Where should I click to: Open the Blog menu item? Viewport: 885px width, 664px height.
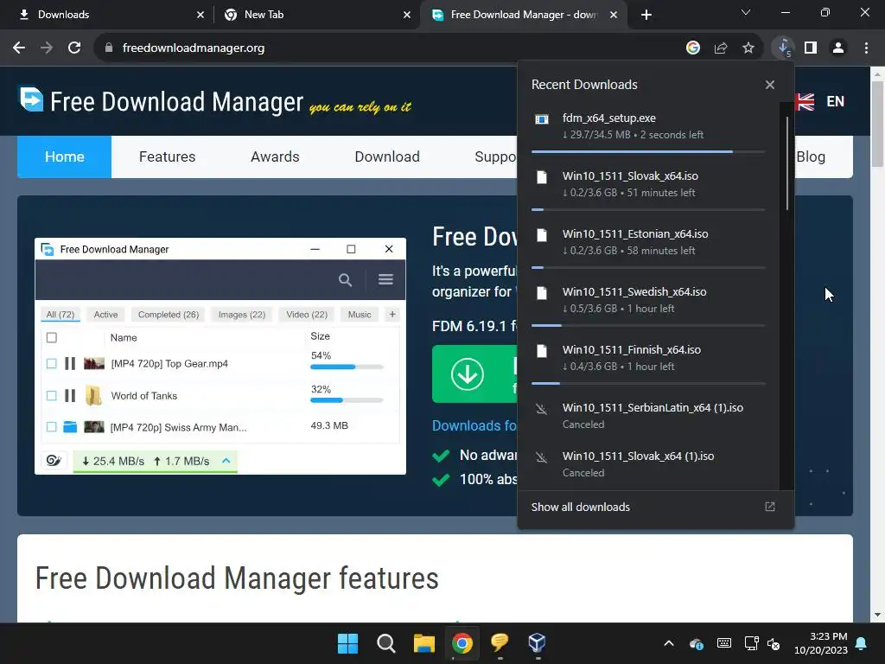point(811,156)
